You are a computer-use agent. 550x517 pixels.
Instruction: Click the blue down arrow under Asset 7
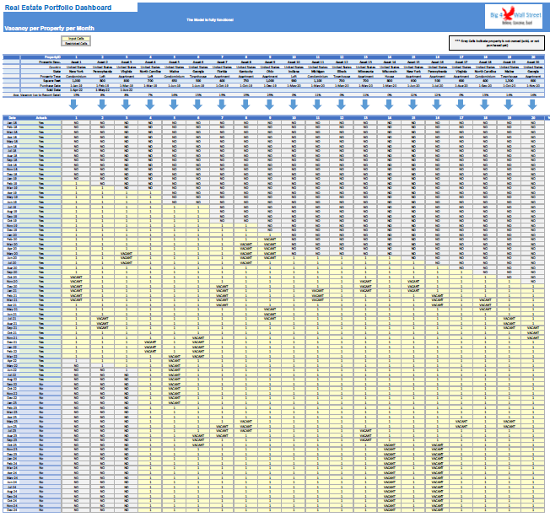(x=221, y=105)
